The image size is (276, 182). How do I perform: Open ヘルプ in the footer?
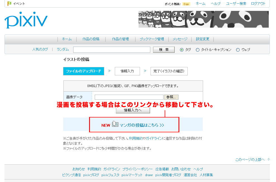pyautogui.click(x=198, y=169)
